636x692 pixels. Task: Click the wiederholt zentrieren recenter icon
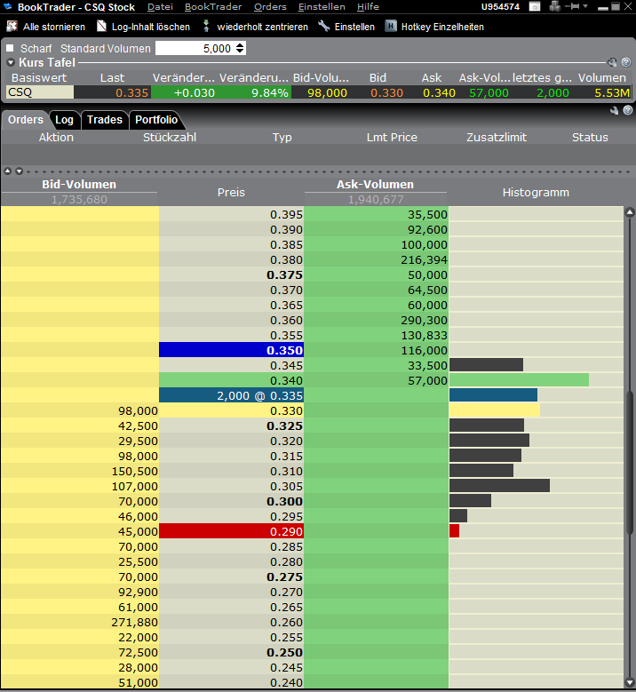pyautogui.click(x=208, y=27)
